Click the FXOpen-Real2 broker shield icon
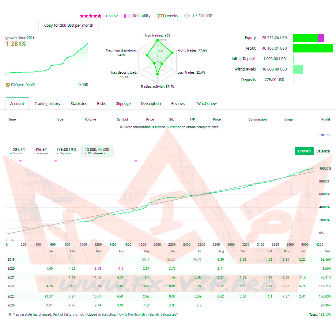The width and height of the screenshot is (336, 319). (8, 85)
